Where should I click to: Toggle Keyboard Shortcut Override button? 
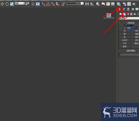tap(38, 4)
